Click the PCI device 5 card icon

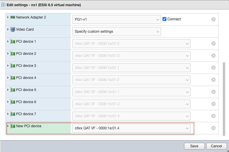coord(13,90)
